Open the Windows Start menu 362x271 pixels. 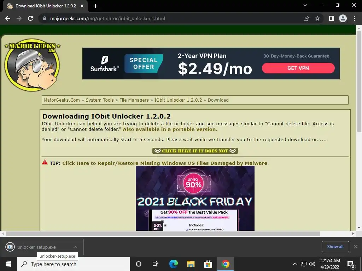[x=8, y=264]
